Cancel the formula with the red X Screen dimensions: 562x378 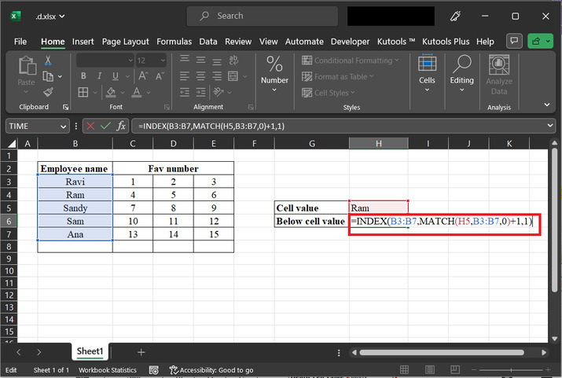tap(90, 126)
